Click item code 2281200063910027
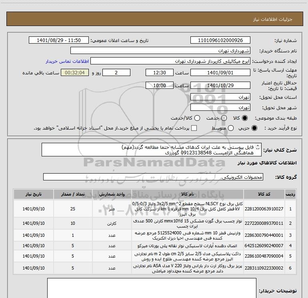Screen dimensions: 308x298 pyautogui.click(x=264, y=209)
